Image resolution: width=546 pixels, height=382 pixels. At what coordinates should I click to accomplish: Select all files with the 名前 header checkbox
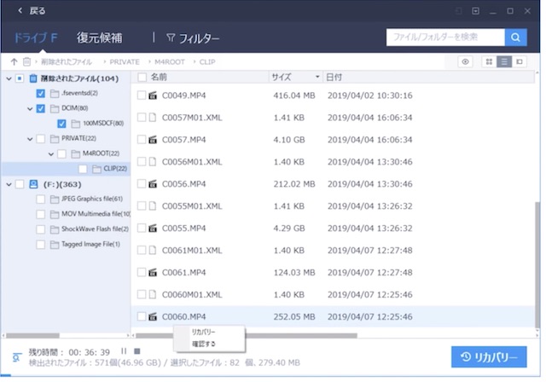coord(142,78)
